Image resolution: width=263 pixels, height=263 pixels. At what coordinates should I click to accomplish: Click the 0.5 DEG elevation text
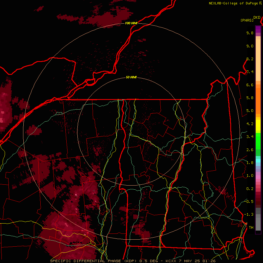[148, 261]
